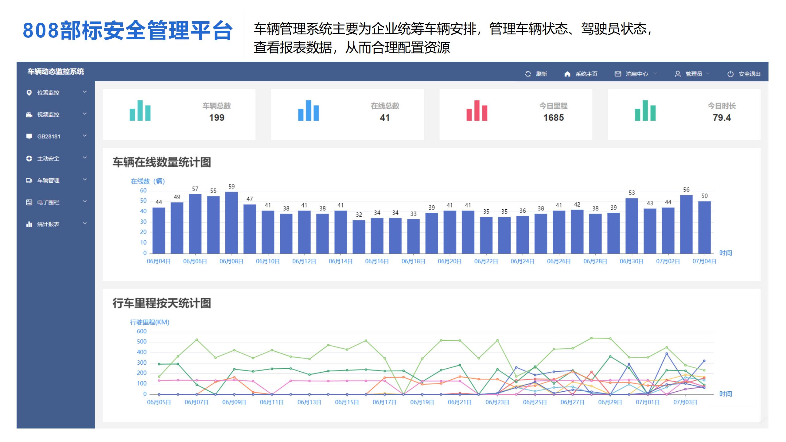The height and width of the screenshot is (442, 786).
Task: Select the 车辆管理 menu label
Action: click(48, 180)
